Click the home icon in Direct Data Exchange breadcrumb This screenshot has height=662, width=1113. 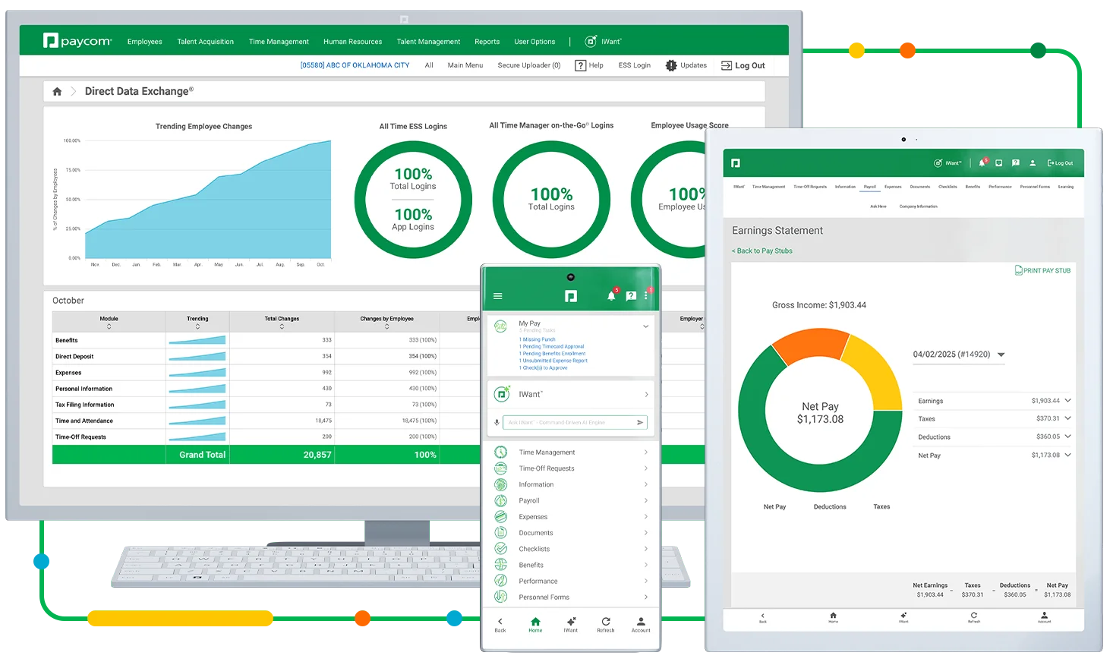(57, 92)
